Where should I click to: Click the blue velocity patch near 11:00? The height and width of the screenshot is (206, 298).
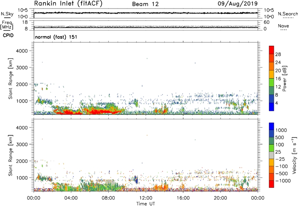[136, 180]
